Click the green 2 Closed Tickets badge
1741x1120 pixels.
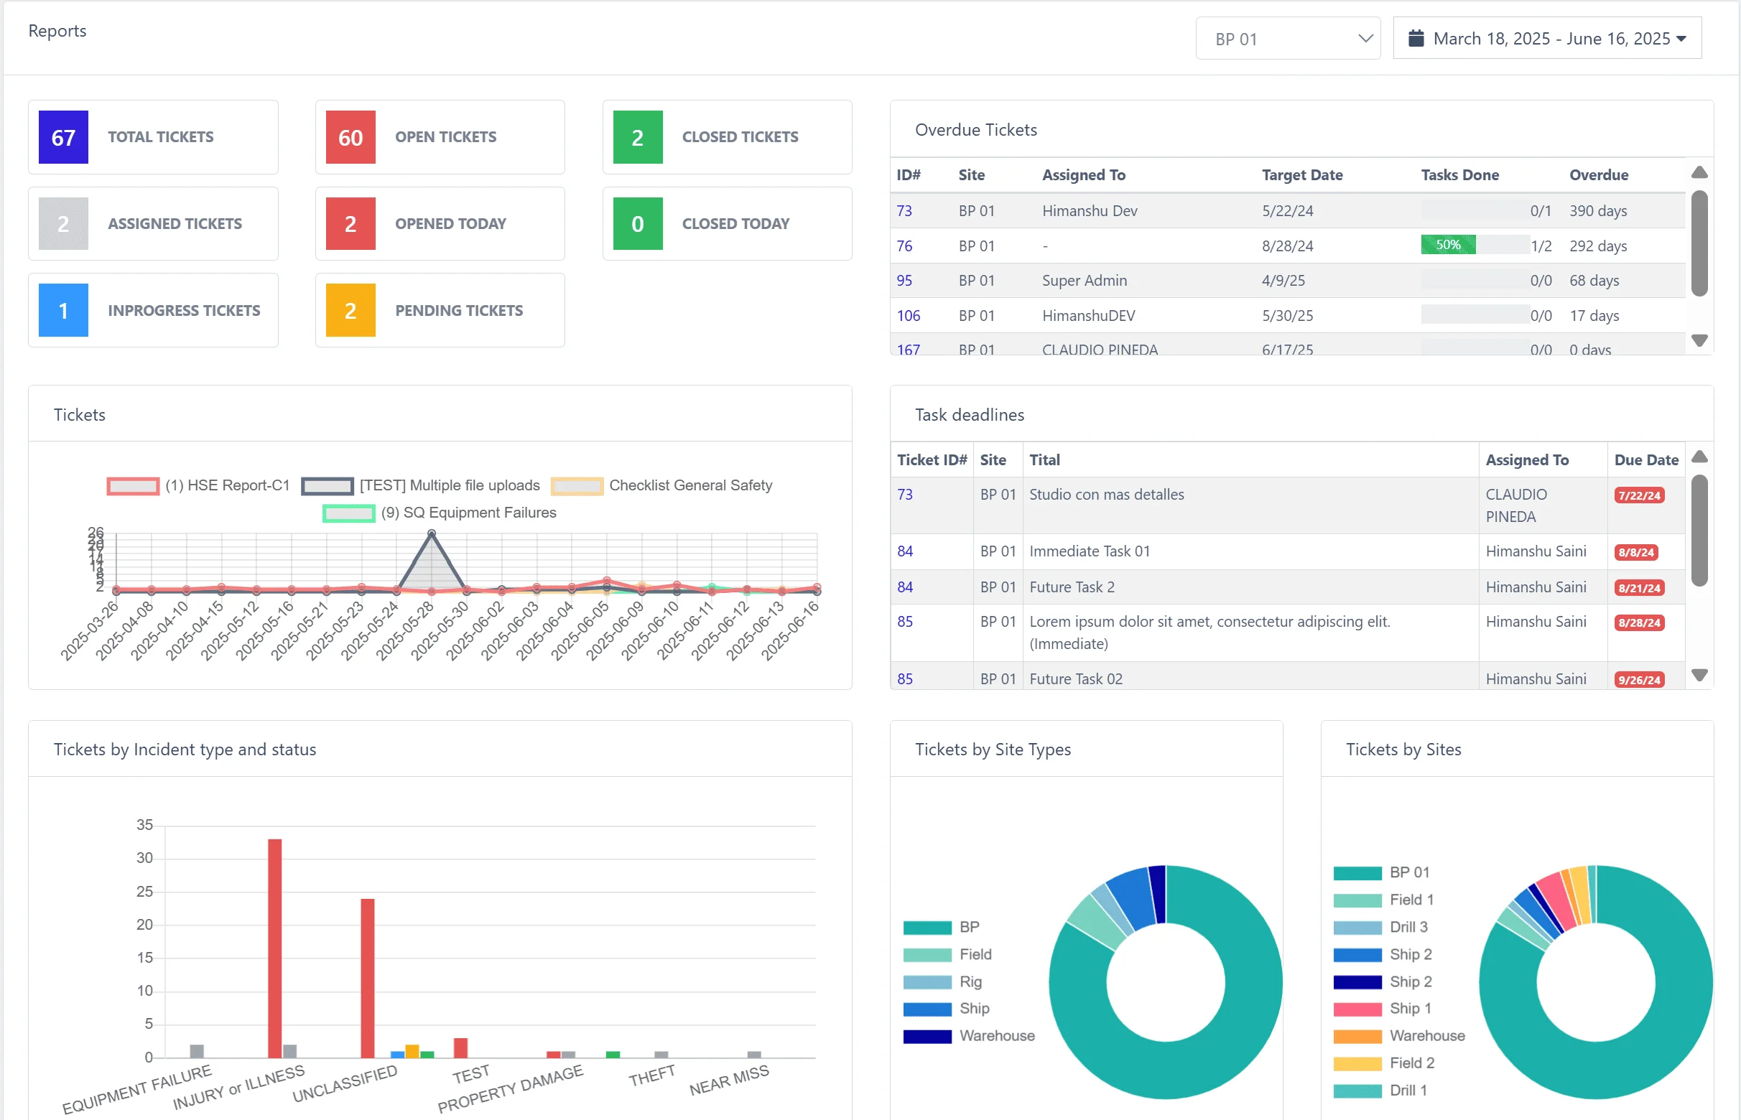[637, 137]
